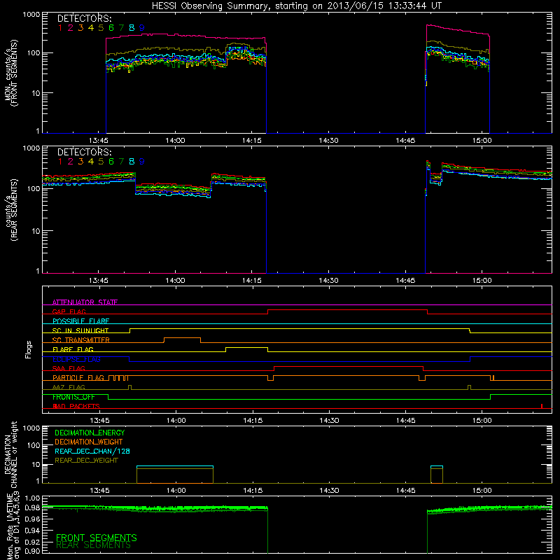This screenshot has width=560, height=560.
Task: Click the REAR SEGMENTS livetime legend label
Action: (93, 545)
